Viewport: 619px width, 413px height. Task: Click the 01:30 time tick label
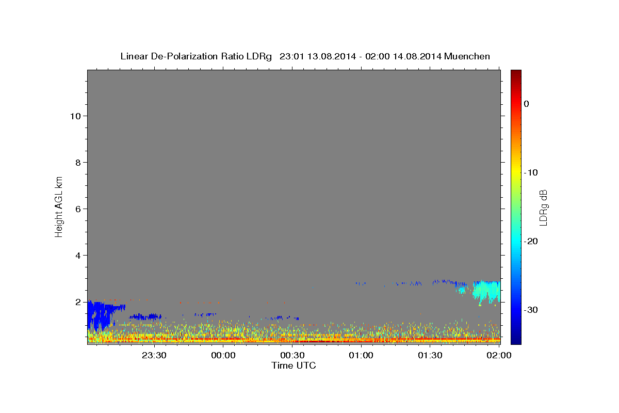[x=430, y=356]
